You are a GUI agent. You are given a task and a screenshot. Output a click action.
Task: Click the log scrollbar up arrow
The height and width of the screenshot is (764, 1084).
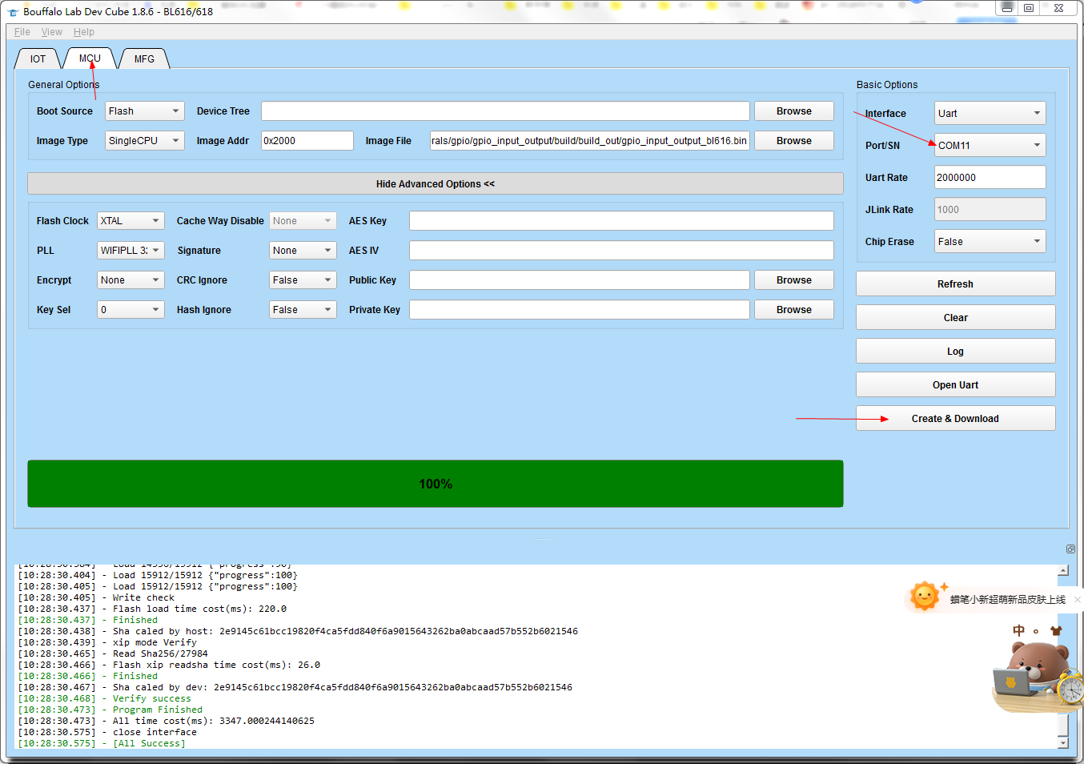point(1063,571)
